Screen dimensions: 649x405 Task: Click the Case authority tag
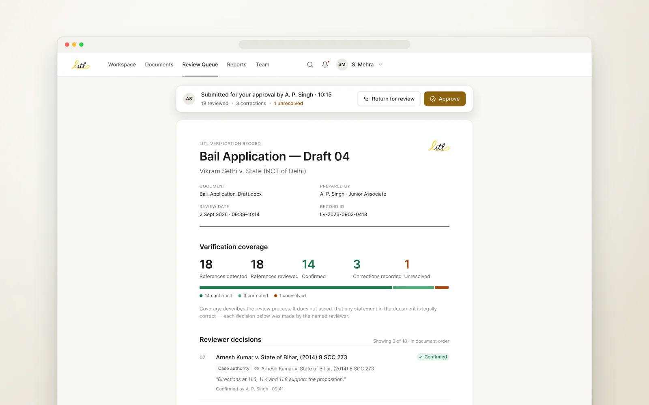pyautogui.click(x=234, y=369)
